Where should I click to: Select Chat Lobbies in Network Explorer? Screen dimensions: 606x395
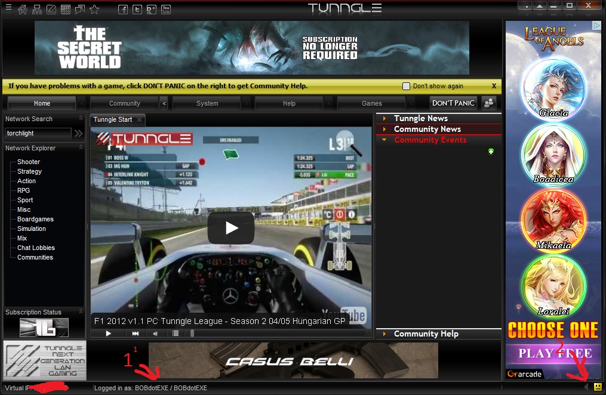tap(36, 248)
